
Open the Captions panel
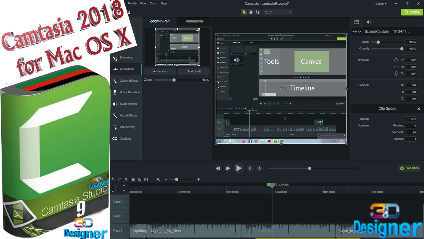tap(126, 139)
